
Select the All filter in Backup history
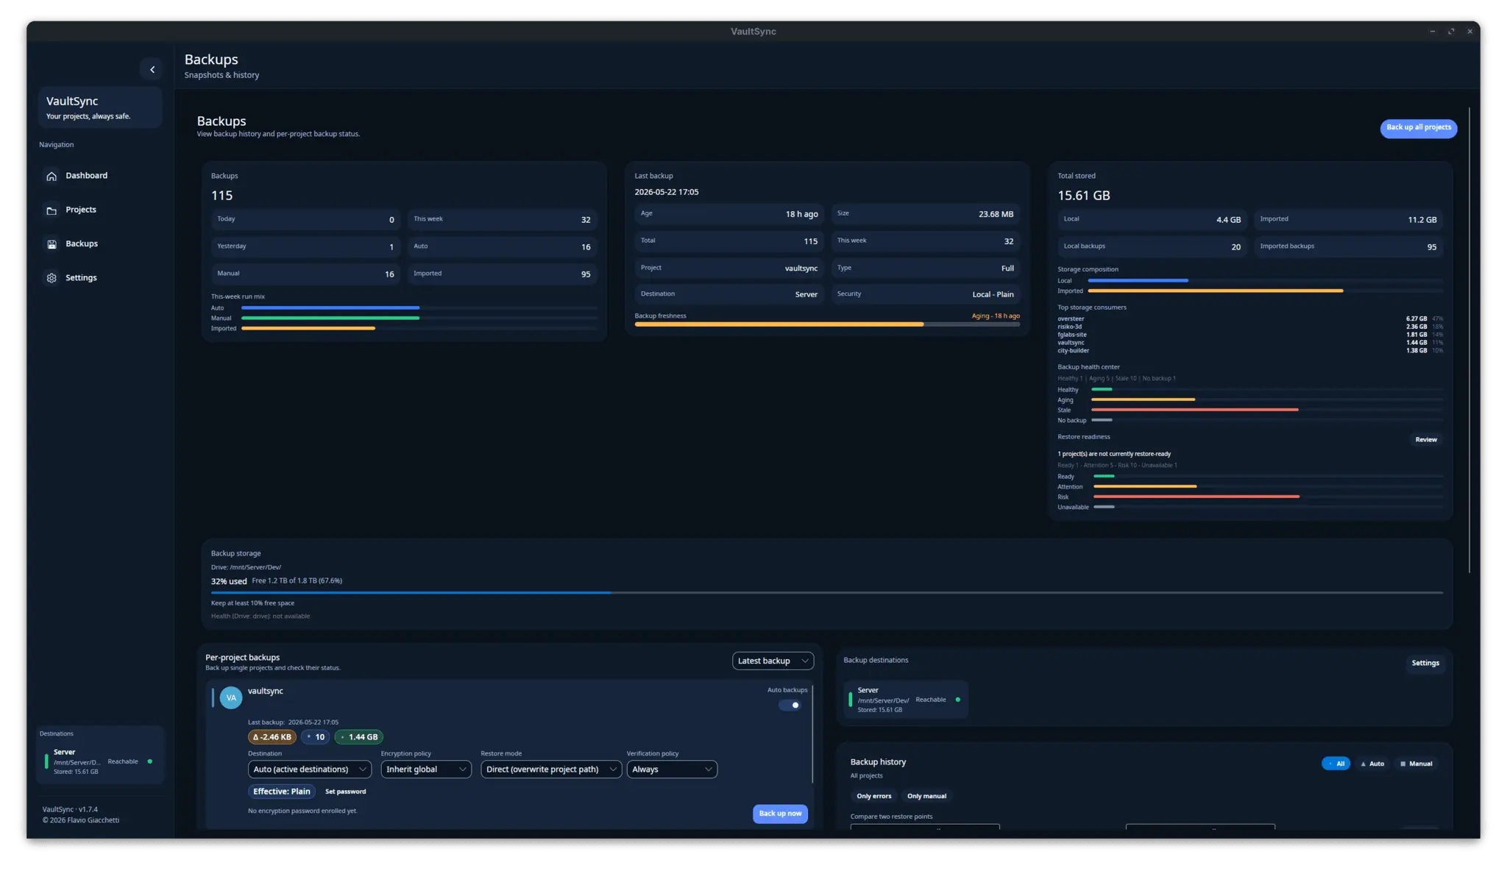(1336, 764)
